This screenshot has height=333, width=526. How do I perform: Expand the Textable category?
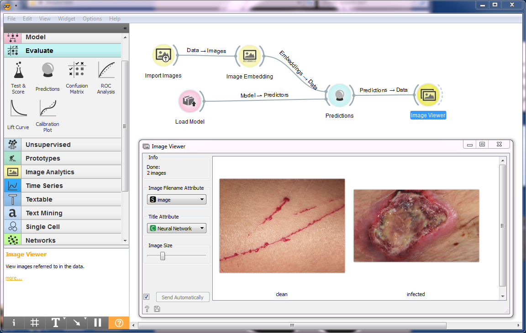click(x=63, y=200)
